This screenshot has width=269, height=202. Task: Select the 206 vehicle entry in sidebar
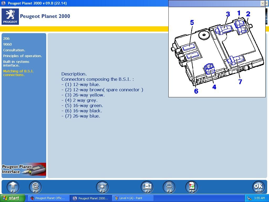point(6,38)
